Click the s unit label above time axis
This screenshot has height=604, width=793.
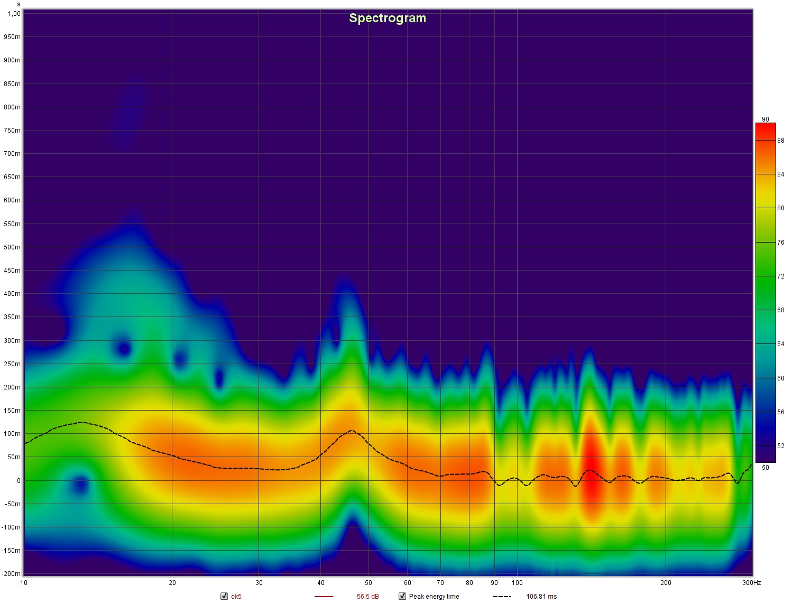[x=19, y=4]
